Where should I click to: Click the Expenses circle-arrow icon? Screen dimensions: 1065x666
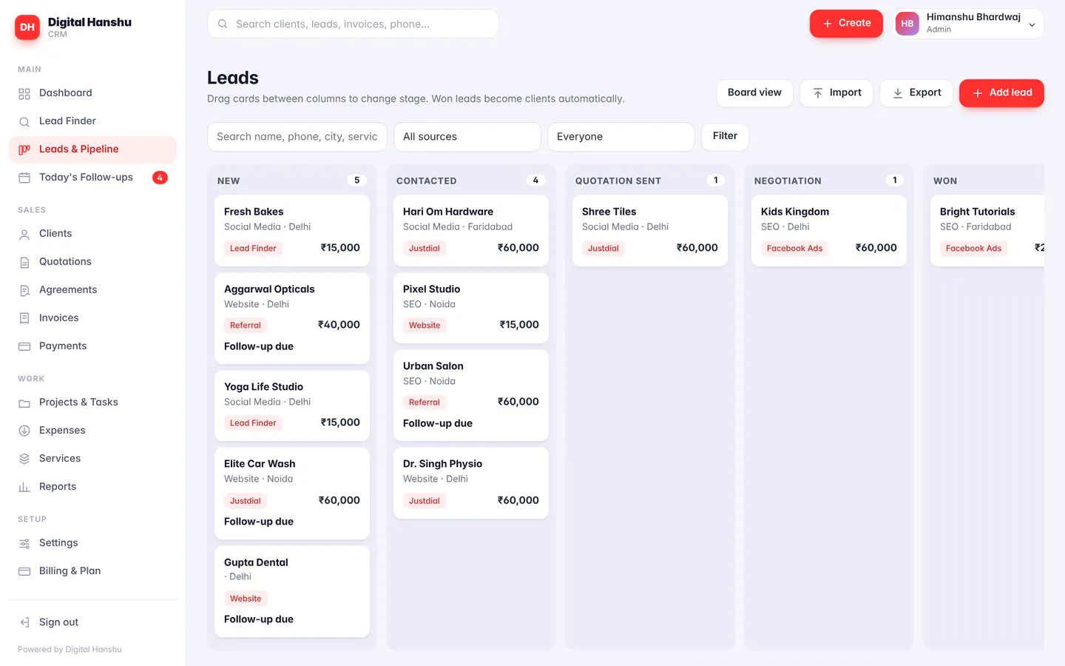(x=24, y=431)
